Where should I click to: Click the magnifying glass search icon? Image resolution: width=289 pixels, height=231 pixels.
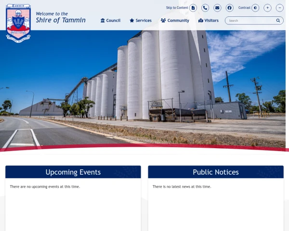click(278, 20)
